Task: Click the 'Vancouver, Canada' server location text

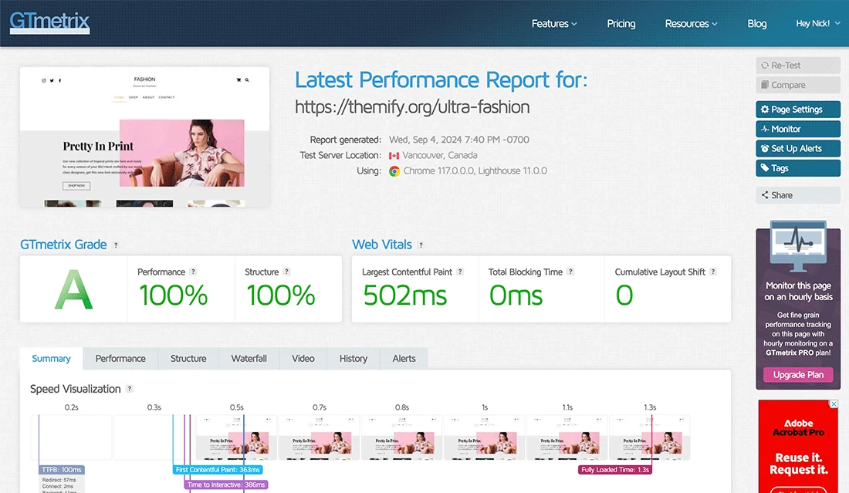Action: [x=440, y=155]
